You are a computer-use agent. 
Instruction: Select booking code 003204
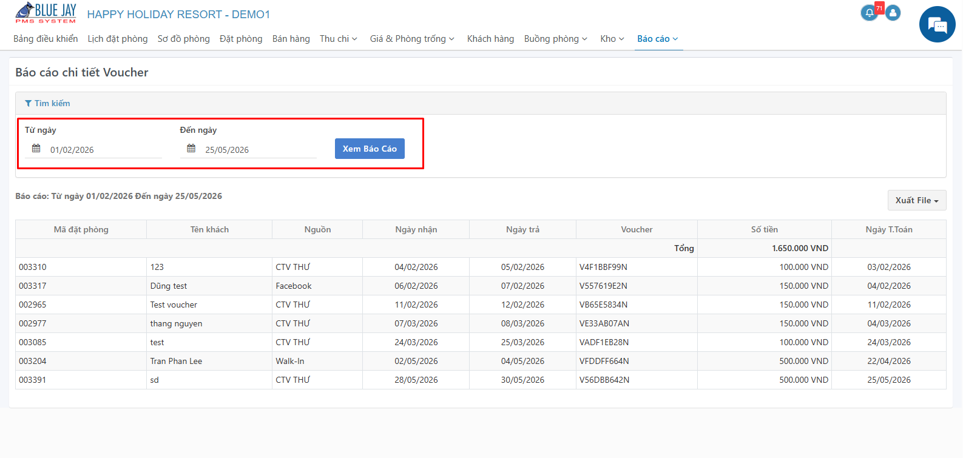click(x=33, y=361)
